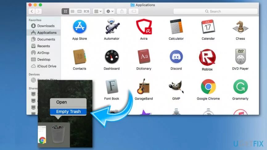Open the Calculator app icon
Viewport: 267px width, 150px height.
176,26
